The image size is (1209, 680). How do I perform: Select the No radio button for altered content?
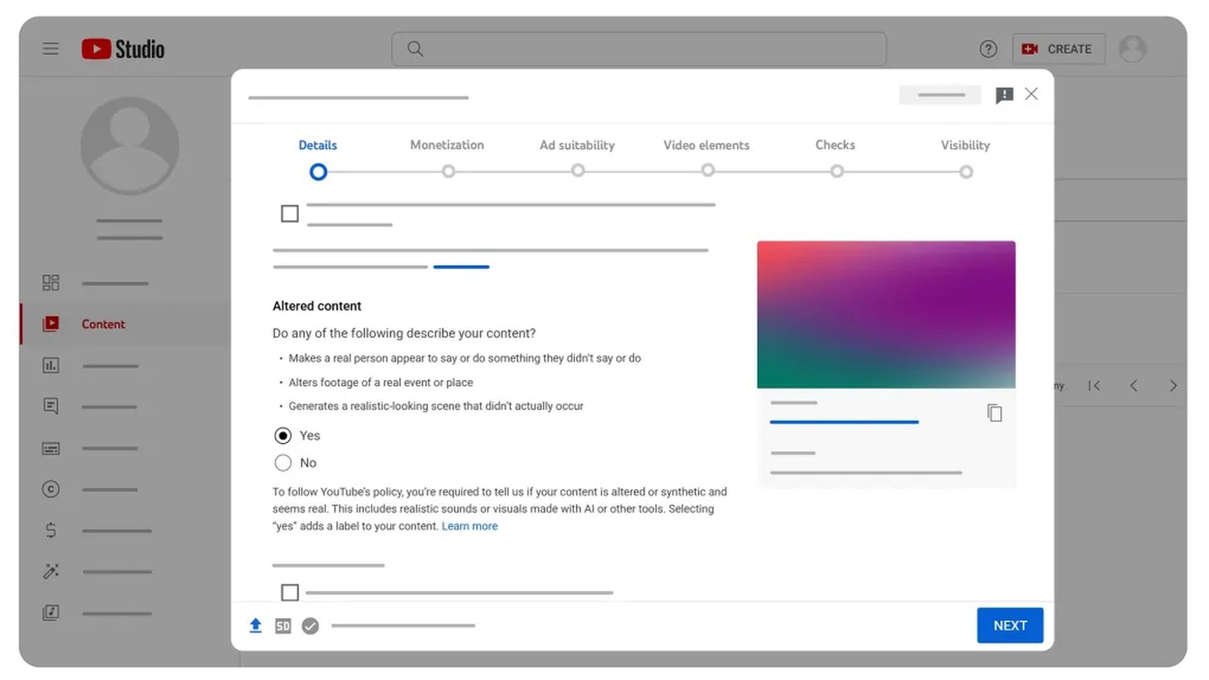pos(282,463)
